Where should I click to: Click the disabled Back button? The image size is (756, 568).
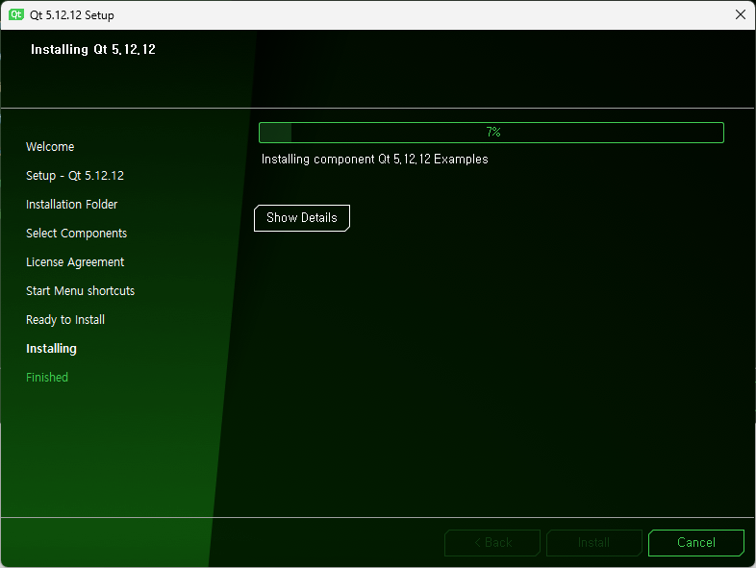[492, 542]
